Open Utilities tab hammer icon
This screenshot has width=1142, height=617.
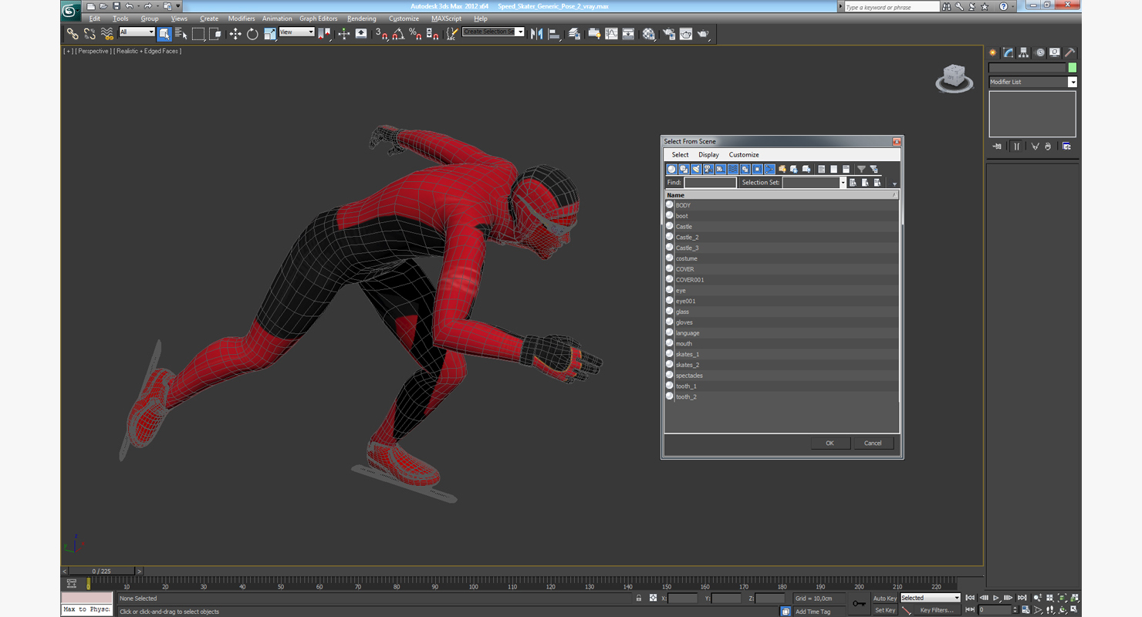[1070, 52]
